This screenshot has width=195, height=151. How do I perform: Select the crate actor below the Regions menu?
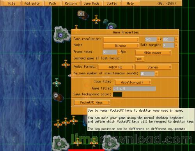coord(81,14)
